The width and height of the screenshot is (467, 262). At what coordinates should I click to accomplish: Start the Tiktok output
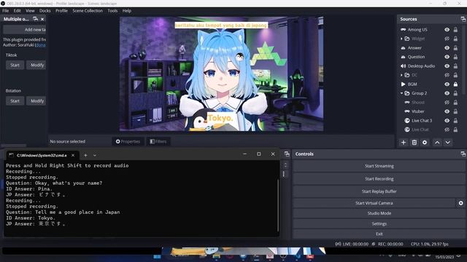click(15, 65)
